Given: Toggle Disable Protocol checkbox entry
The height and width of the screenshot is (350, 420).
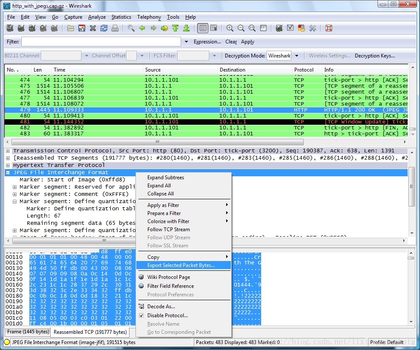Looking at the screenshot, I should (167, 316).
